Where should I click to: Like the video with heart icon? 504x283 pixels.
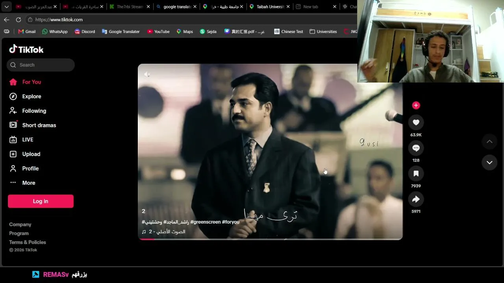click(416, 123)
